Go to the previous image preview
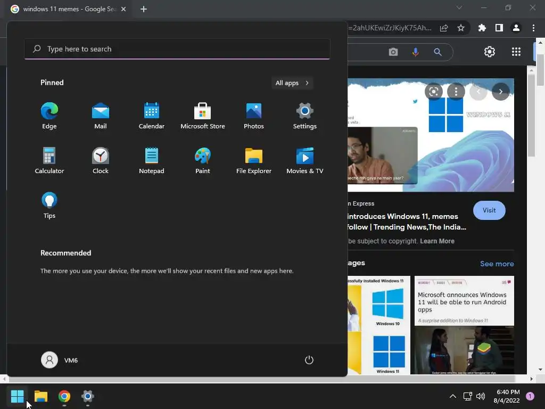 (x=478, y=92)
